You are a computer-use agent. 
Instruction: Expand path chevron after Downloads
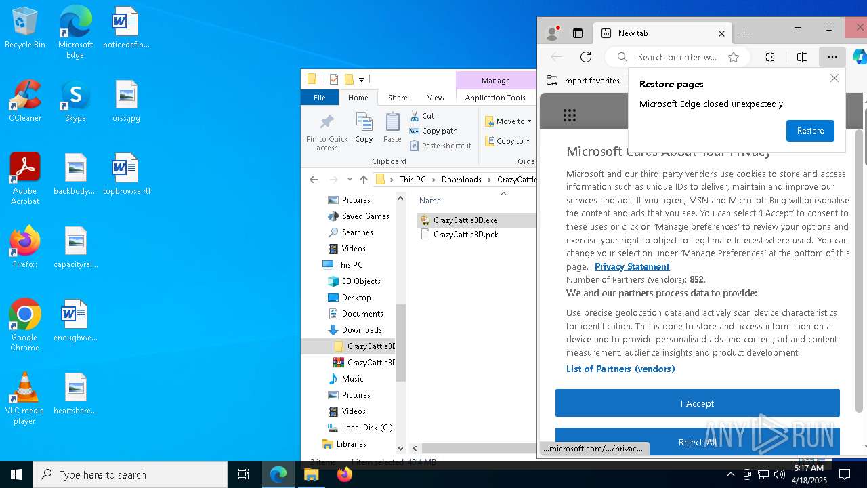pyautogui.click(x=489, y=180)
